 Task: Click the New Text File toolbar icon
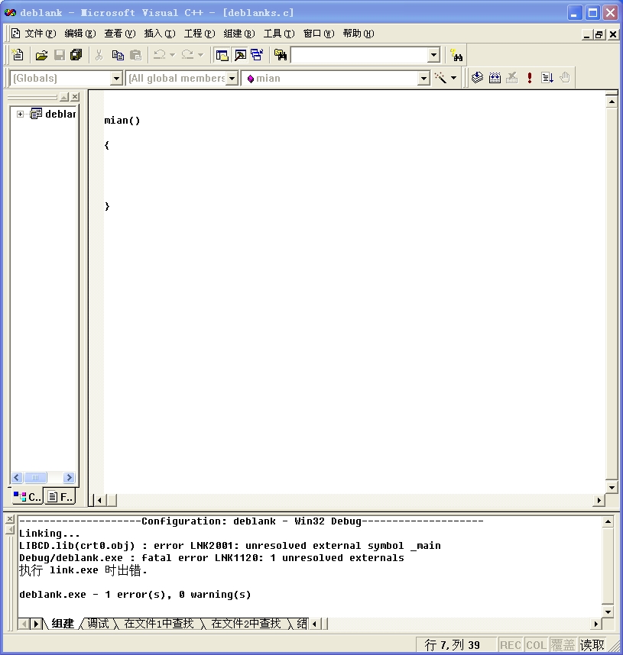(18, 55)
